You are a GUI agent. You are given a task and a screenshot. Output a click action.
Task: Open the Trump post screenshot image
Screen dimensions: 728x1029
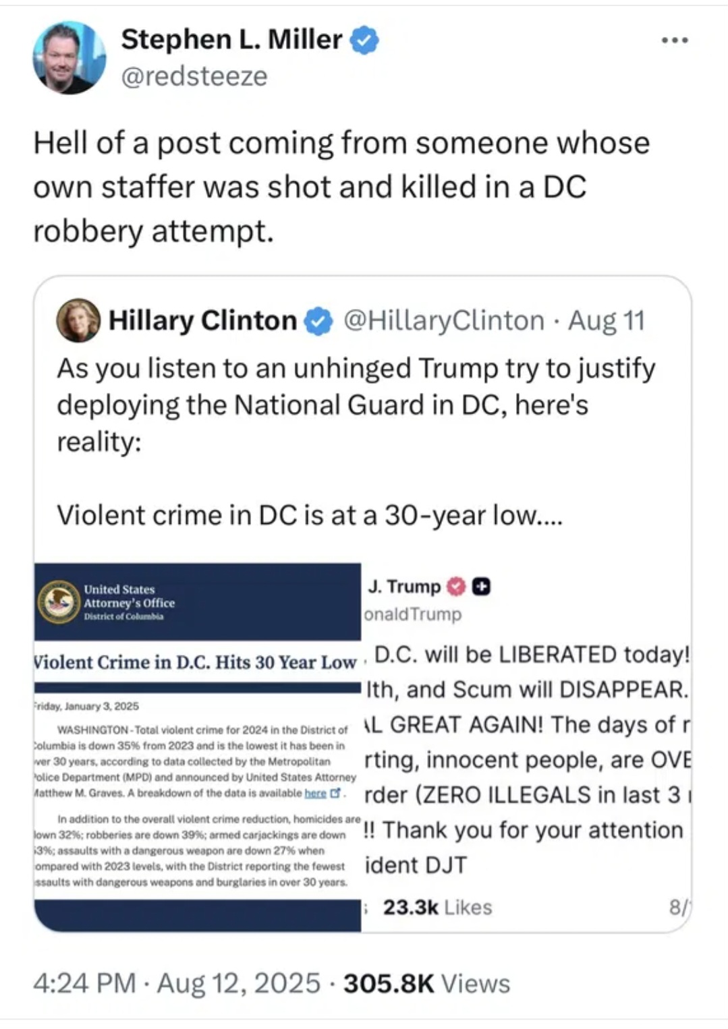click(526, 747)
